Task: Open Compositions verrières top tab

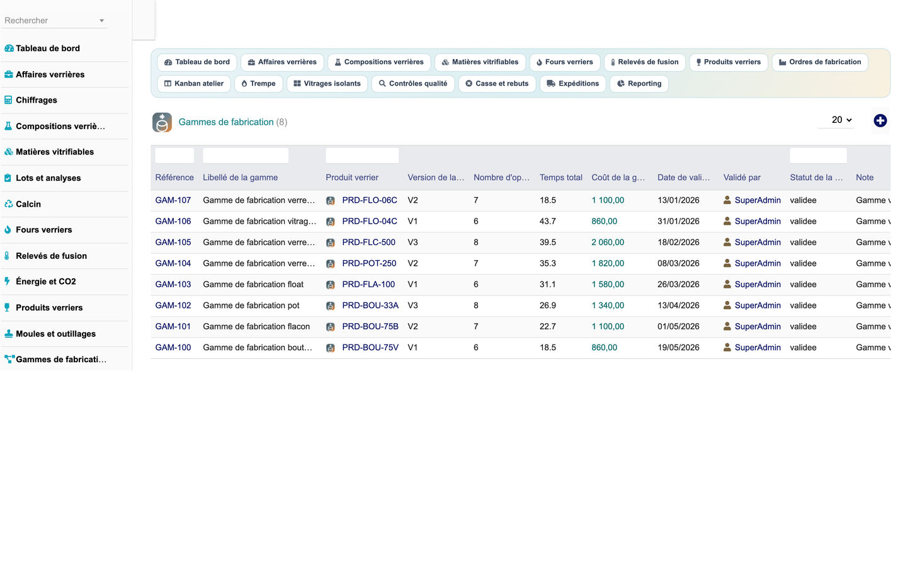Action: coord(379,62)
